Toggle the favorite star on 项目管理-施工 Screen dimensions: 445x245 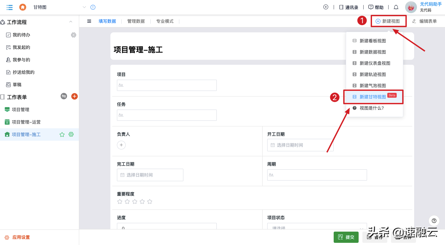[62, 134]
